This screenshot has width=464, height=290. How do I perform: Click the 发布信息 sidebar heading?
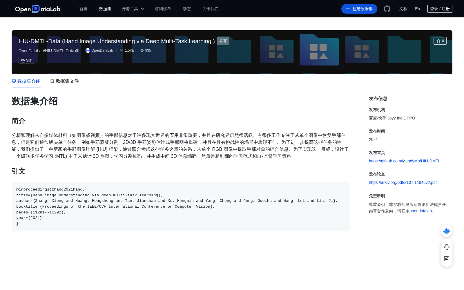coord(378,99)
